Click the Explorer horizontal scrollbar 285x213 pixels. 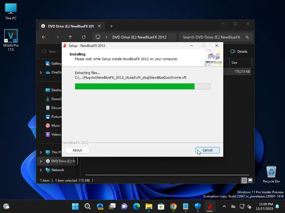(167, 175)
